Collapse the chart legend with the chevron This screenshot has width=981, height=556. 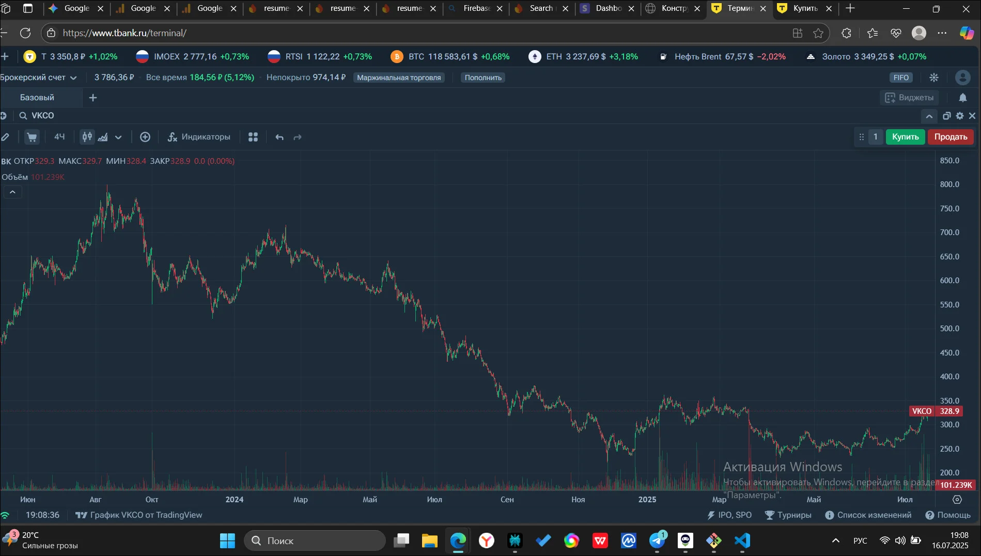[13, 192]
